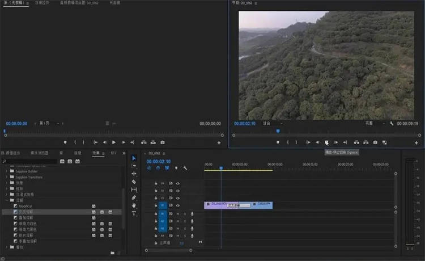Open Program monitor button editor plus icon
This screenshot has width=425, height=261.
click(x=416, y=143)
